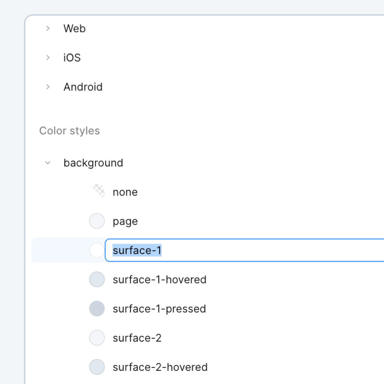The height and width of the screenshot is (384, 384).
Task: Select the iOS tree item label
Action: coord(72,58)
